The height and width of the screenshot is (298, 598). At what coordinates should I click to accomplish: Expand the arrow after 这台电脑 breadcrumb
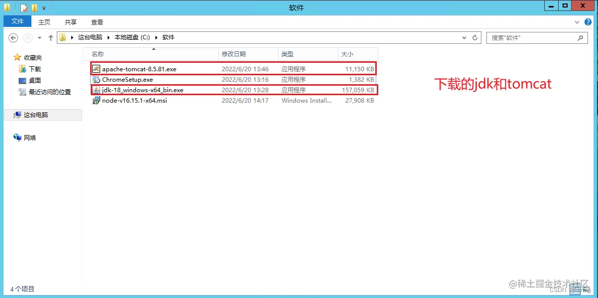(109, 37)
